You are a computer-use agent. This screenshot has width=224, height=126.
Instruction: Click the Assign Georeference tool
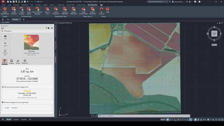coord(5,11)
